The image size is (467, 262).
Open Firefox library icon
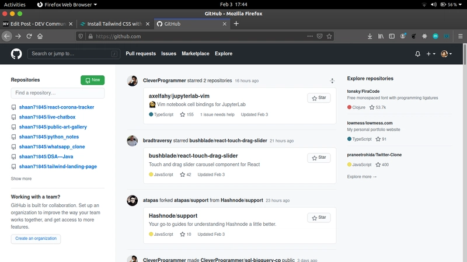click(x=381, y=36)
